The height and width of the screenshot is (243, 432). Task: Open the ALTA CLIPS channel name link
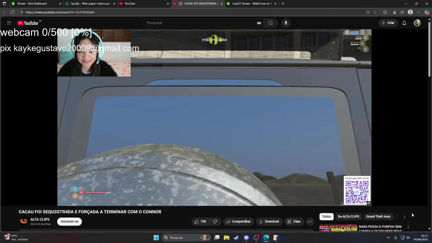tap(40, 219)
